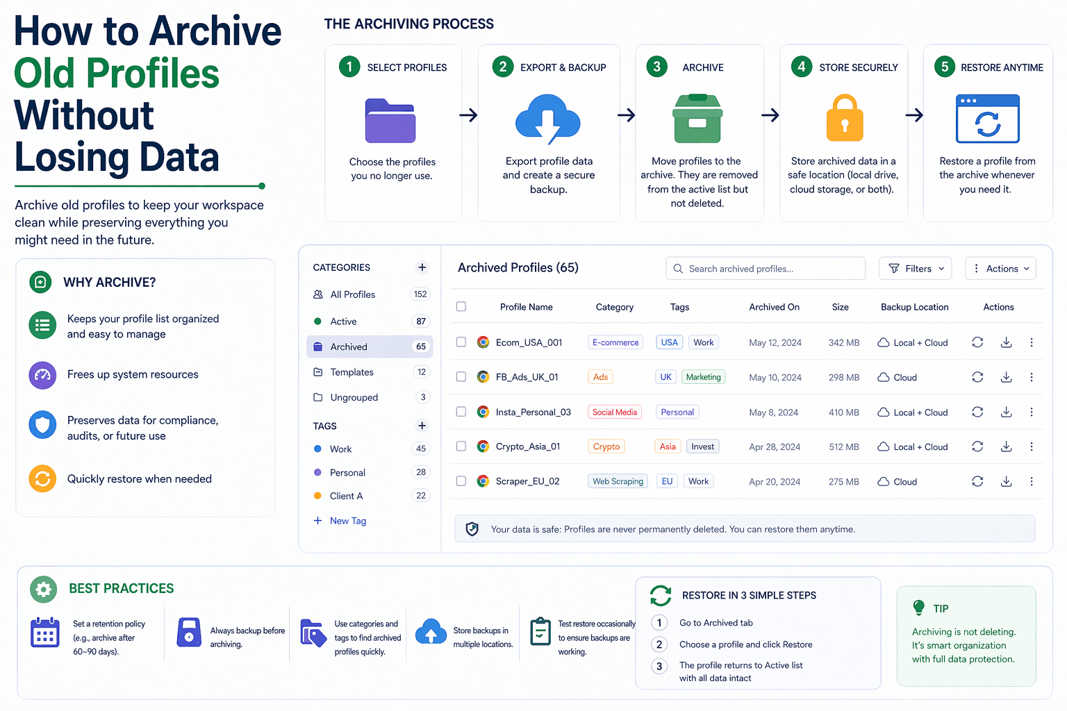
Task: Add a new tag with Tags plus icon
Action: click(x=422, y=426)
